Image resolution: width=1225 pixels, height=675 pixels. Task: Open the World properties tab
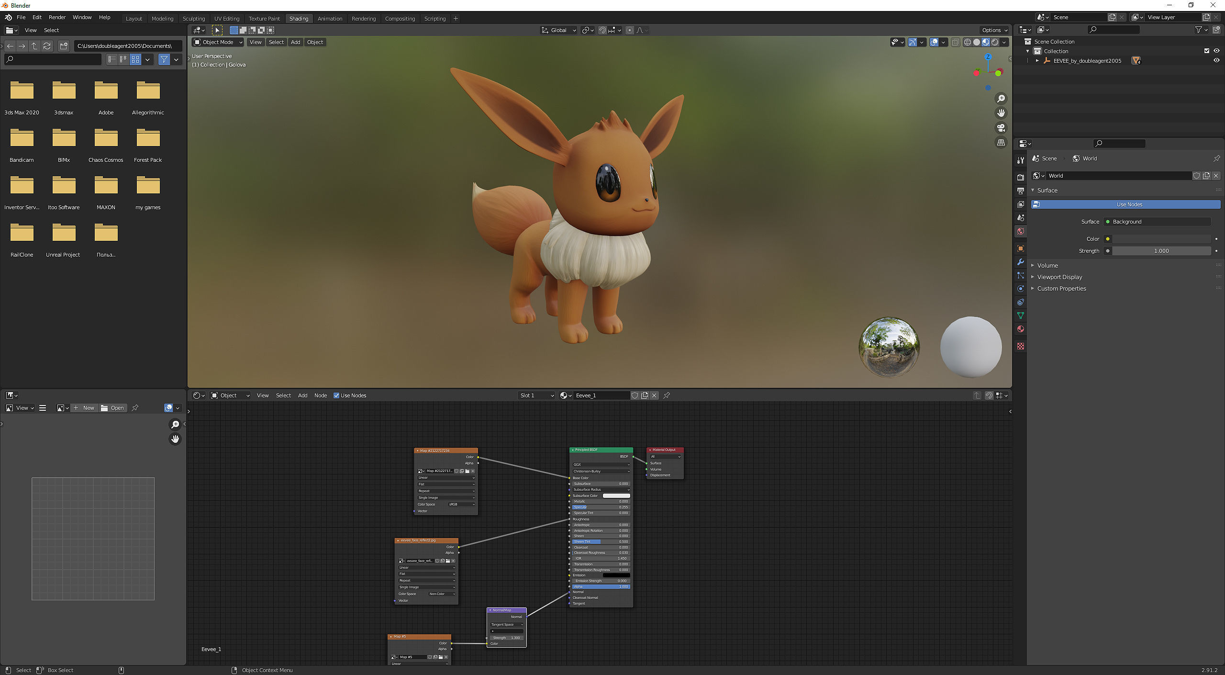click(1021, 231)
